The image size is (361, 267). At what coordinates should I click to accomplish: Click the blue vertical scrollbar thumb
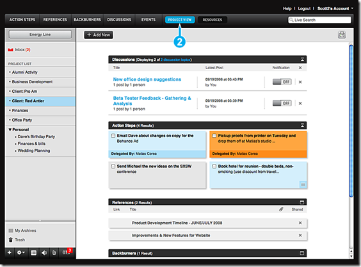[x=351, y=121]
